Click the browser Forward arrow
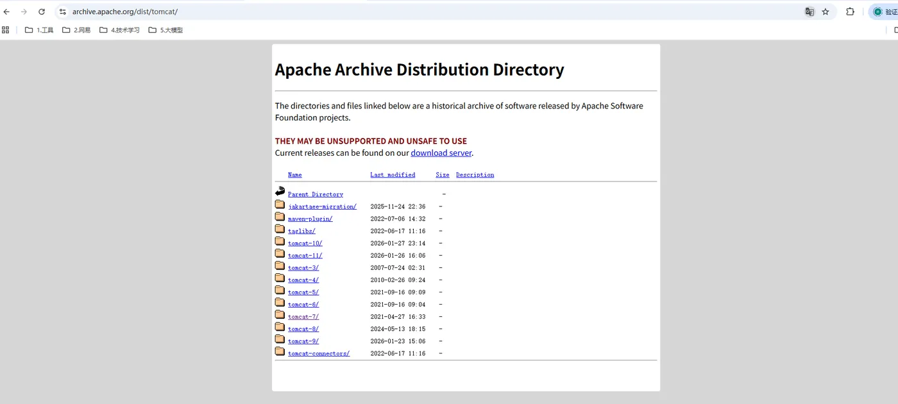The width and height of the screenshot is (898, 404). click(x=24, y=12)
